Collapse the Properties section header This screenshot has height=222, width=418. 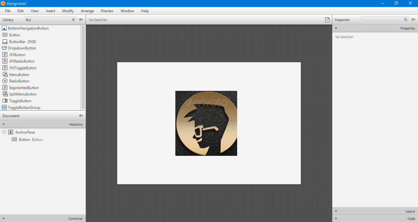(x=336, y=28)
